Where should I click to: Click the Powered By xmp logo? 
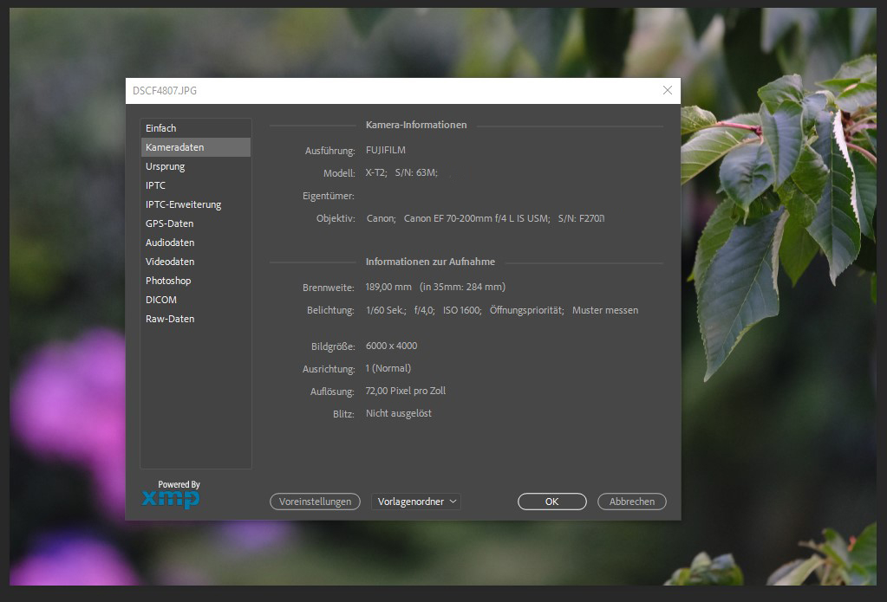pyautogui.click(x=171, y=495)
